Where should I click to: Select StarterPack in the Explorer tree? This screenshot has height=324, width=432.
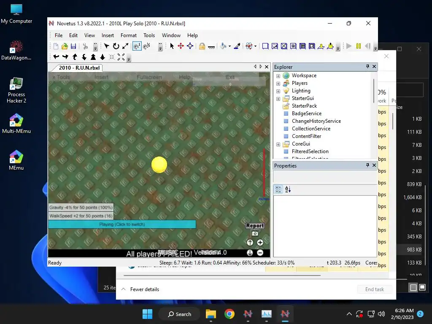pos(304,106)
